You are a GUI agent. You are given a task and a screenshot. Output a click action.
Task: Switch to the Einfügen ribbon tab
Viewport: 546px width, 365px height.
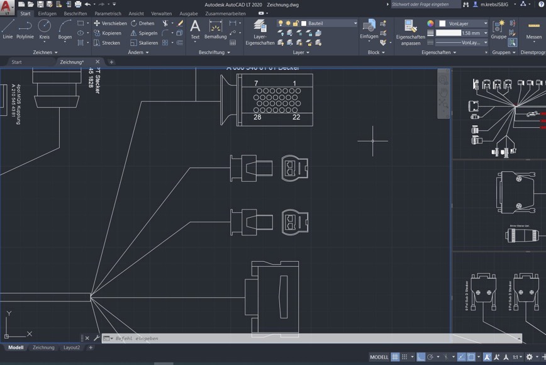point(46,13)
